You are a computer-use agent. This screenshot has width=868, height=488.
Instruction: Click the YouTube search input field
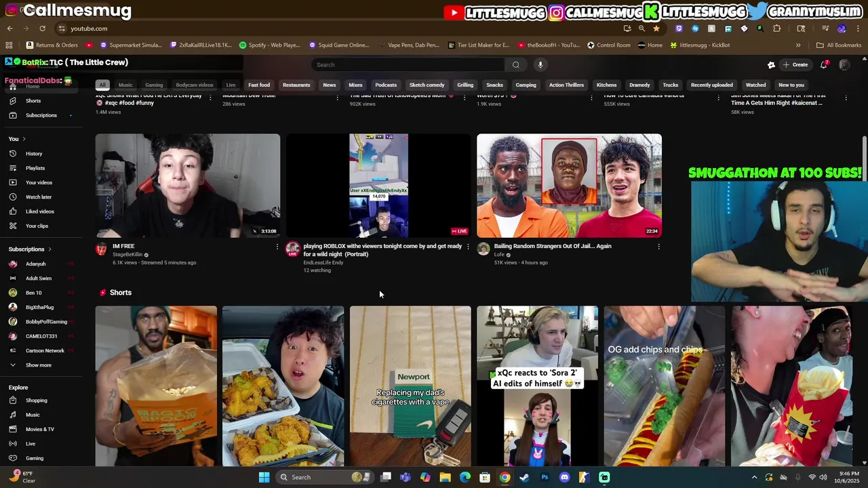(408, 64)
